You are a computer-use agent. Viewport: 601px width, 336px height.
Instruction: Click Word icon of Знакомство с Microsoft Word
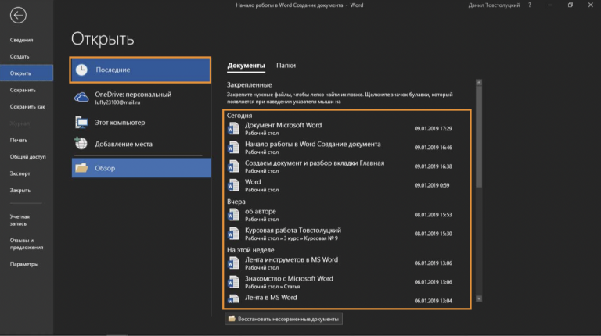tap(233, 282)
